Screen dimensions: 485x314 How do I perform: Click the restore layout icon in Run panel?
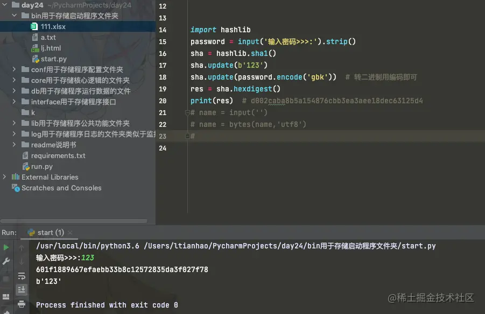click(x=6, y=297)
